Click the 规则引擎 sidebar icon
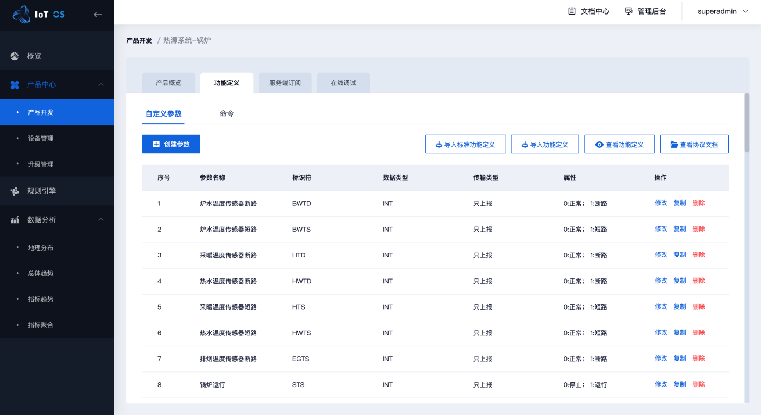 [x=15, y=191]
